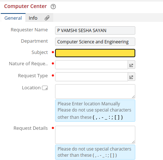The width and height of the screenshot is (163, 160).
Task: Open the paperclip attachments tab
Action: [x=47, y=18]
